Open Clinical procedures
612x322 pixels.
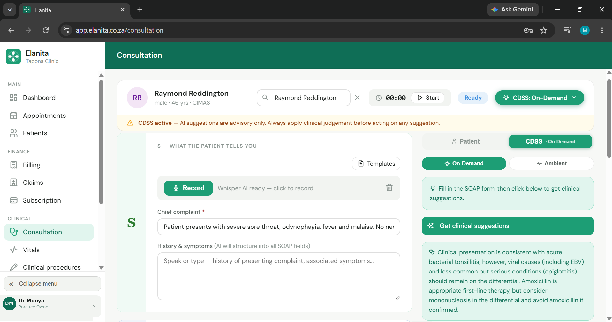pos(49,267)
